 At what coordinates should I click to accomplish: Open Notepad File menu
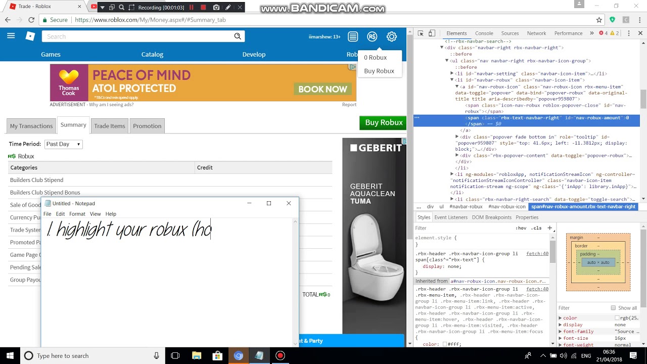(47, 214)
